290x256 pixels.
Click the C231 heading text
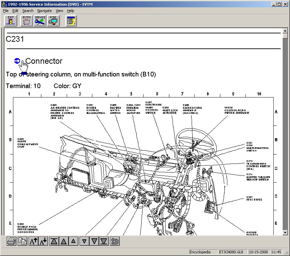tap(15, 39)
